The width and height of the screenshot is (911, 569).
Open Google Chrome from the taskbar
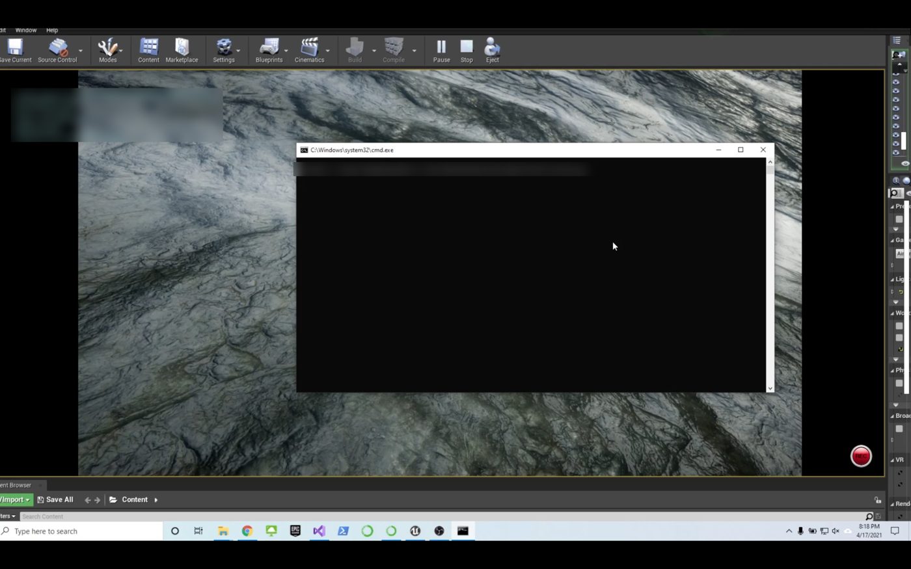[247, 531]
